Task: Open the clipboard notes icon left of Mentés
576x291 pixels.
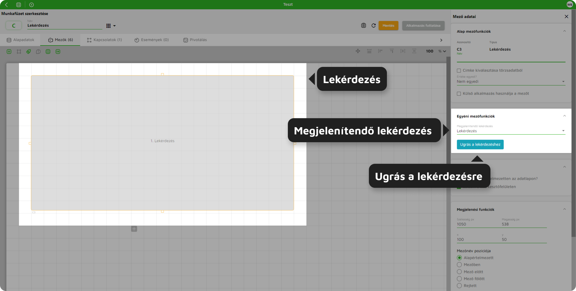Action: point(363,25)
